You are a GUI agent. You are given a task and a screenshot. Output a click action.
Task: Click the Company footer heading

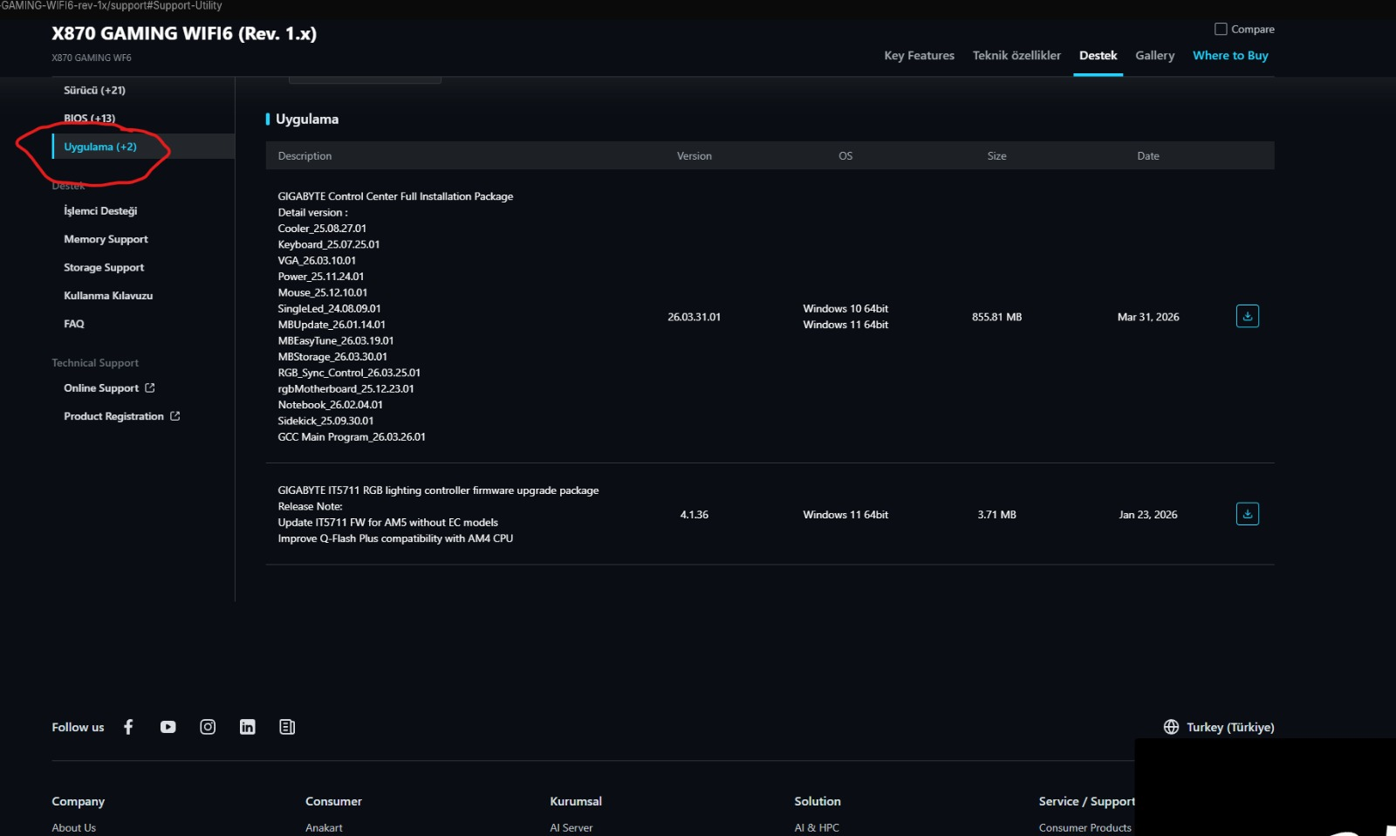[78, 801]
